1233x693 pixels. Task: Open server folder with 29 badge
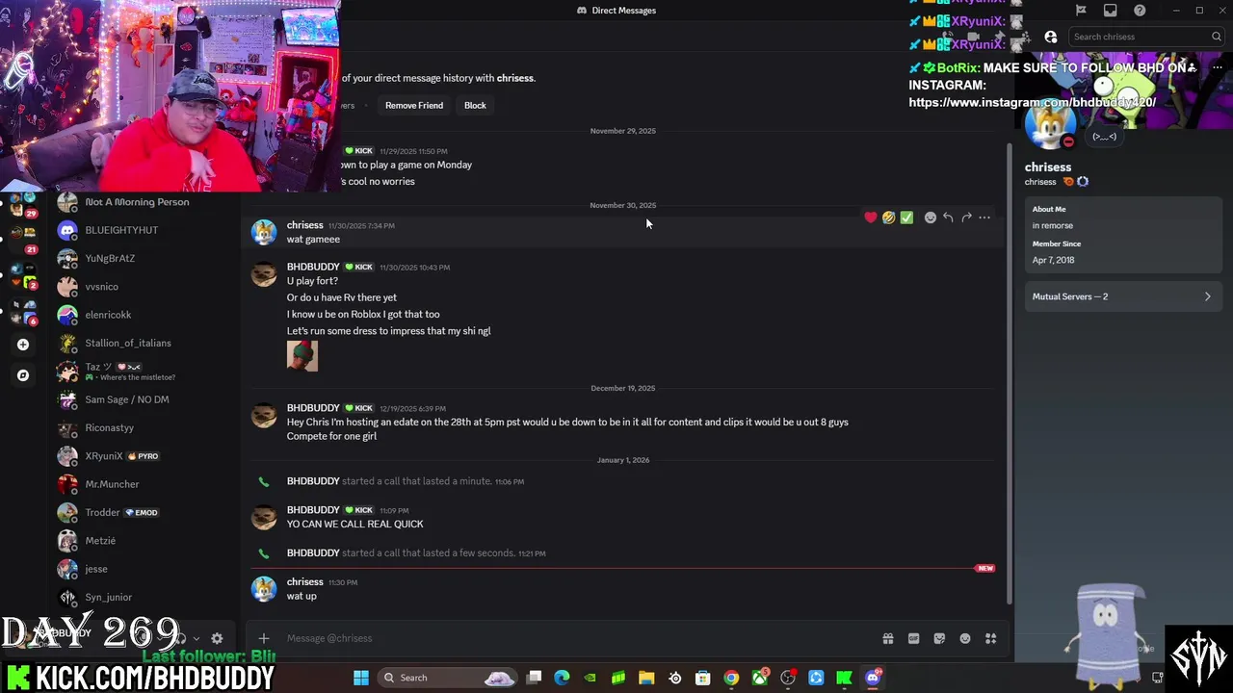coord(23,204)
